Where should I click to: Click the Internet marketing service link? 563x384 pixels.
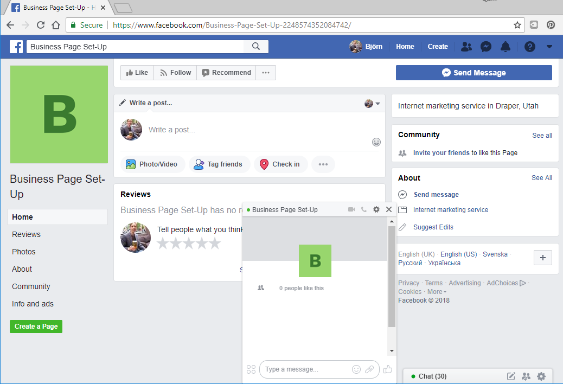coord(451,209)
